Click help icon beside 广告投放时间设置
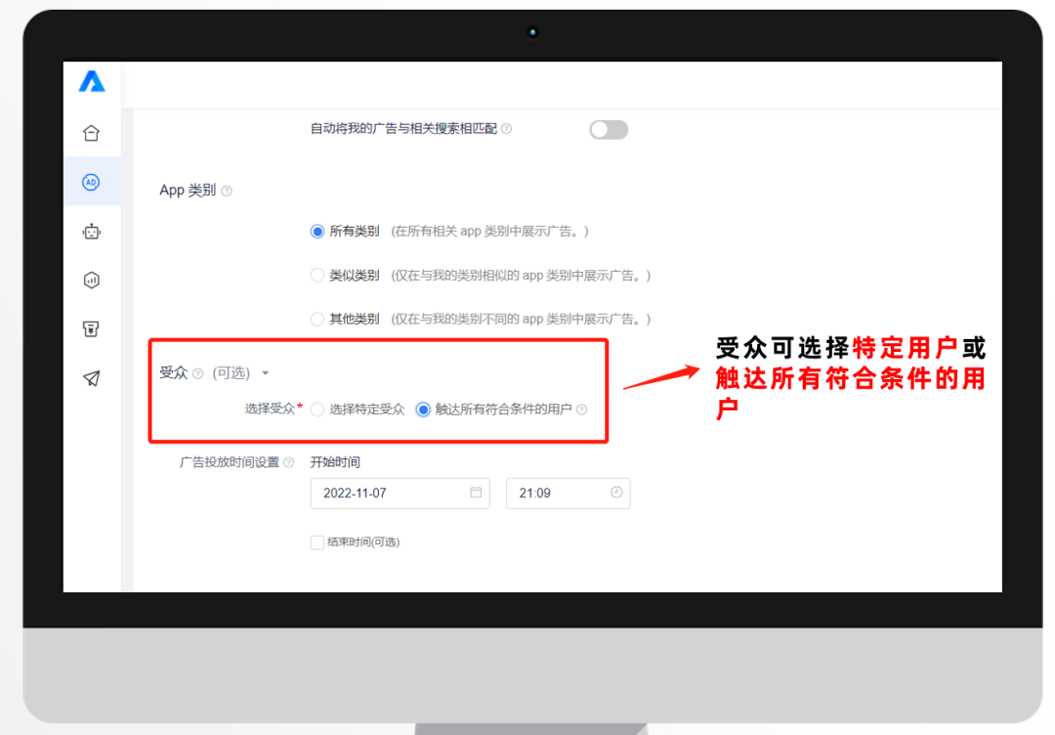 288,462
